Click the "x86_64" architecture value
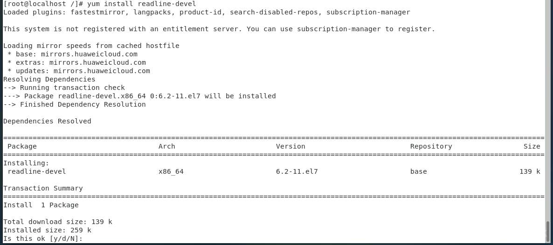The width and height of the screenshot is (553, 245). point(171,171)
